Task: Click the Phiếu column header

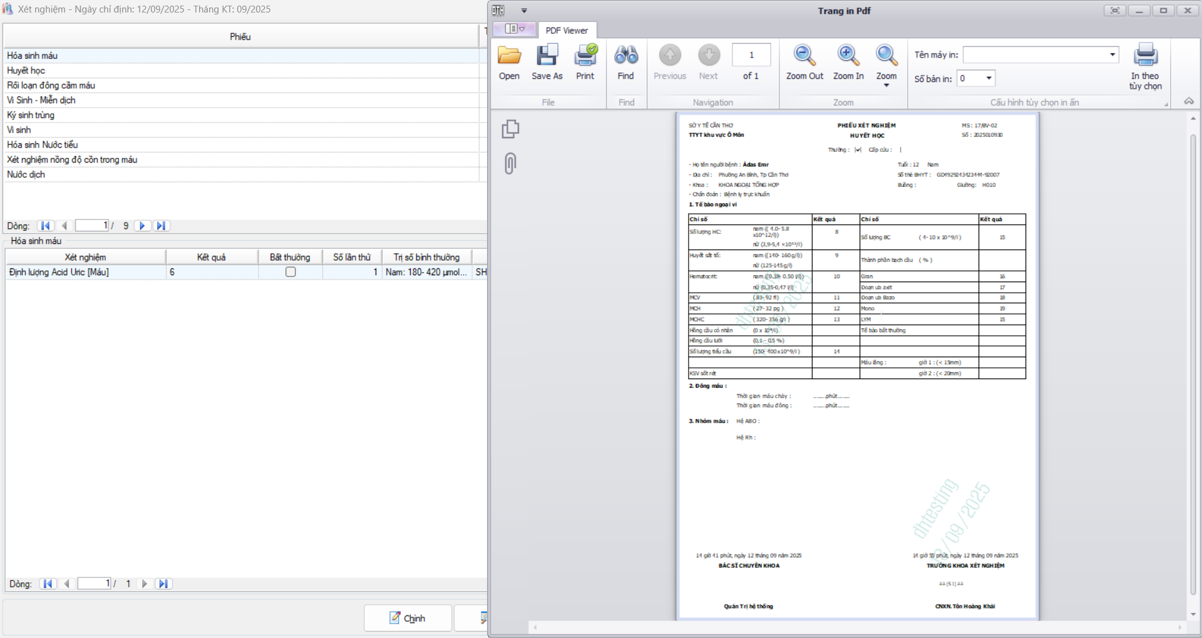Action: click(x=240, y=36)
